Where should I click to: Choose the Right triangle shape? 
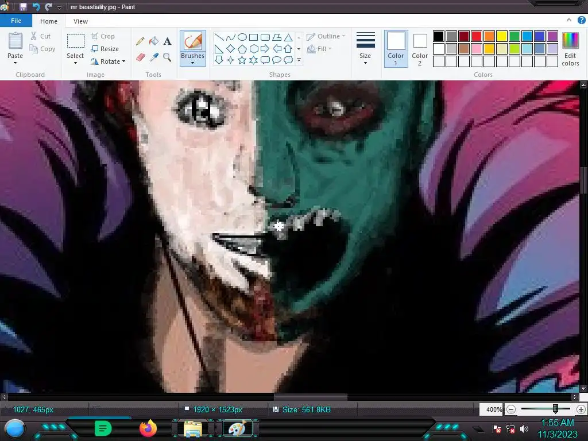pos(219,49)
